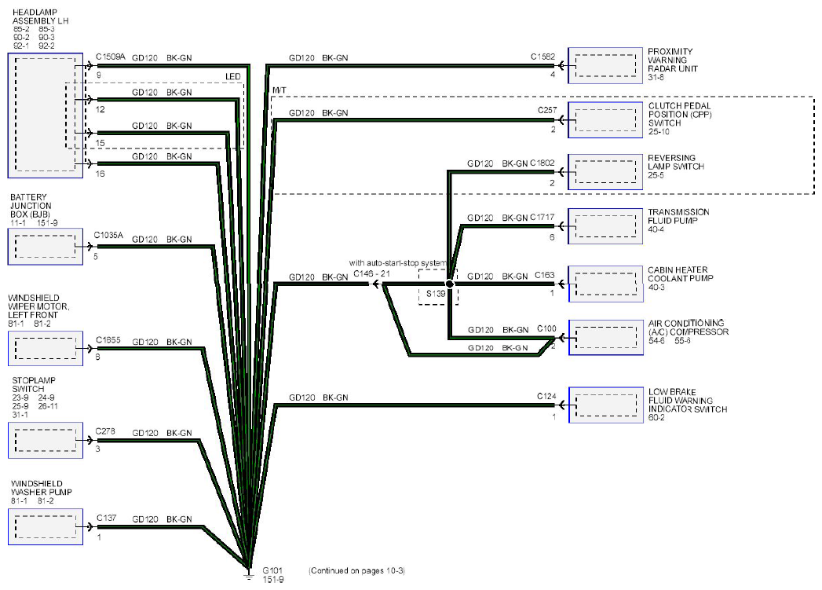Select the Cabin Heater Coolant Pump box
Image resolution: width=822 pixels, height=590 pixels.
pos(606,284)
